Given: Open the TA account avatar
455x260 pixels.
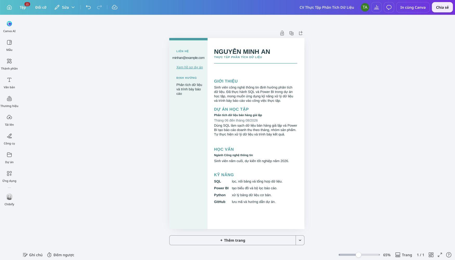Looking at the screenshot, I should point(365,7).
